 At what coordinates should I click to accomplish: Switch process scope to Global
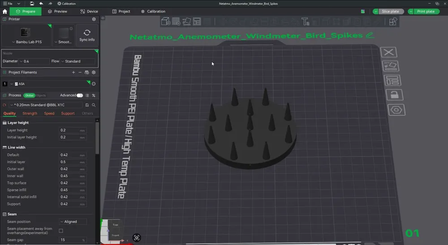coord(29,95)
